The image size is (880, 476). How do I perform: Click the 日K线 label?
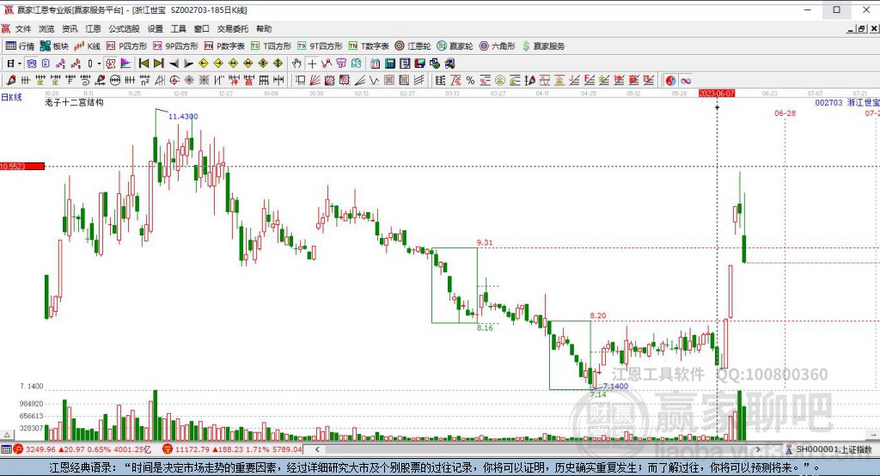point(11,97)
